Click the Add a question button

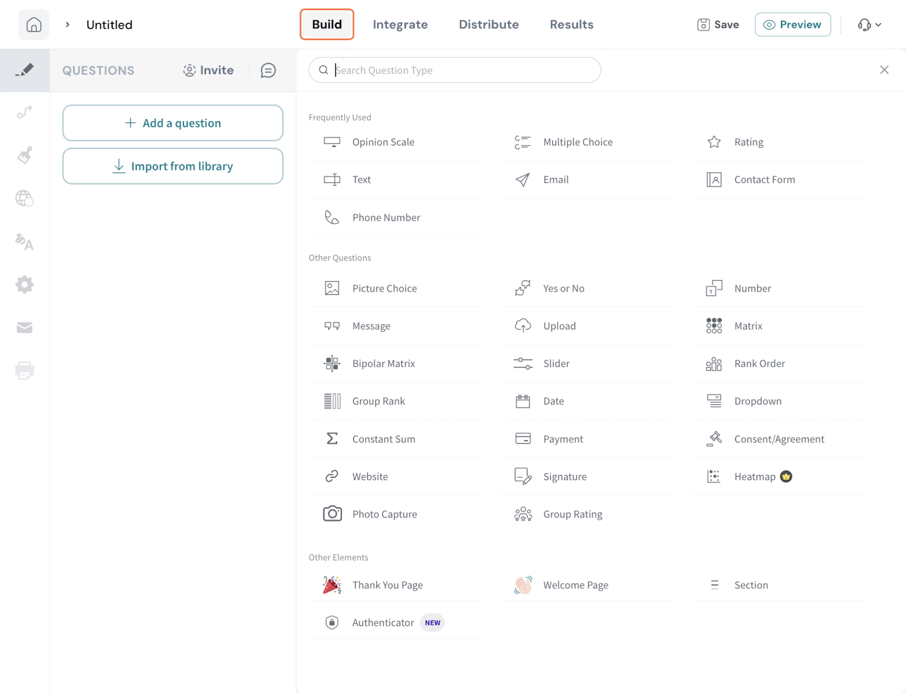(x=173, y=123)
